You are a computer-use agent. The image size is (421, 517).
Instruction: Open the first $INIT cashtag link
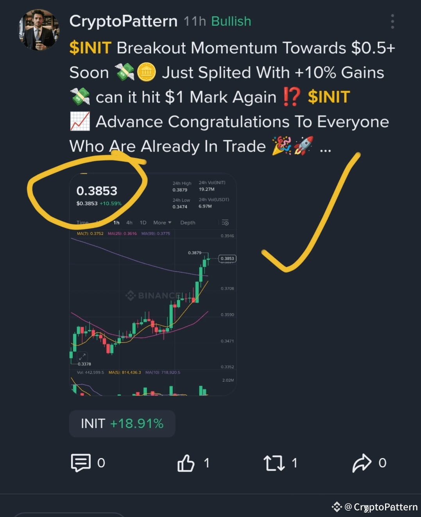pos(90,48)
